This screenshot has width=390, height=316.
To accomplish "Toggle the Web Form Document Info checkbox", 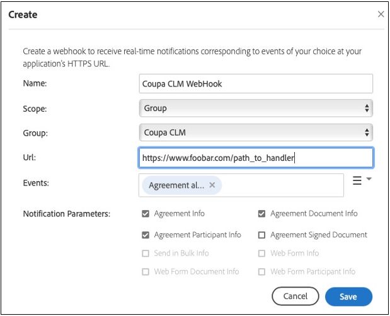I will point(146,272).
